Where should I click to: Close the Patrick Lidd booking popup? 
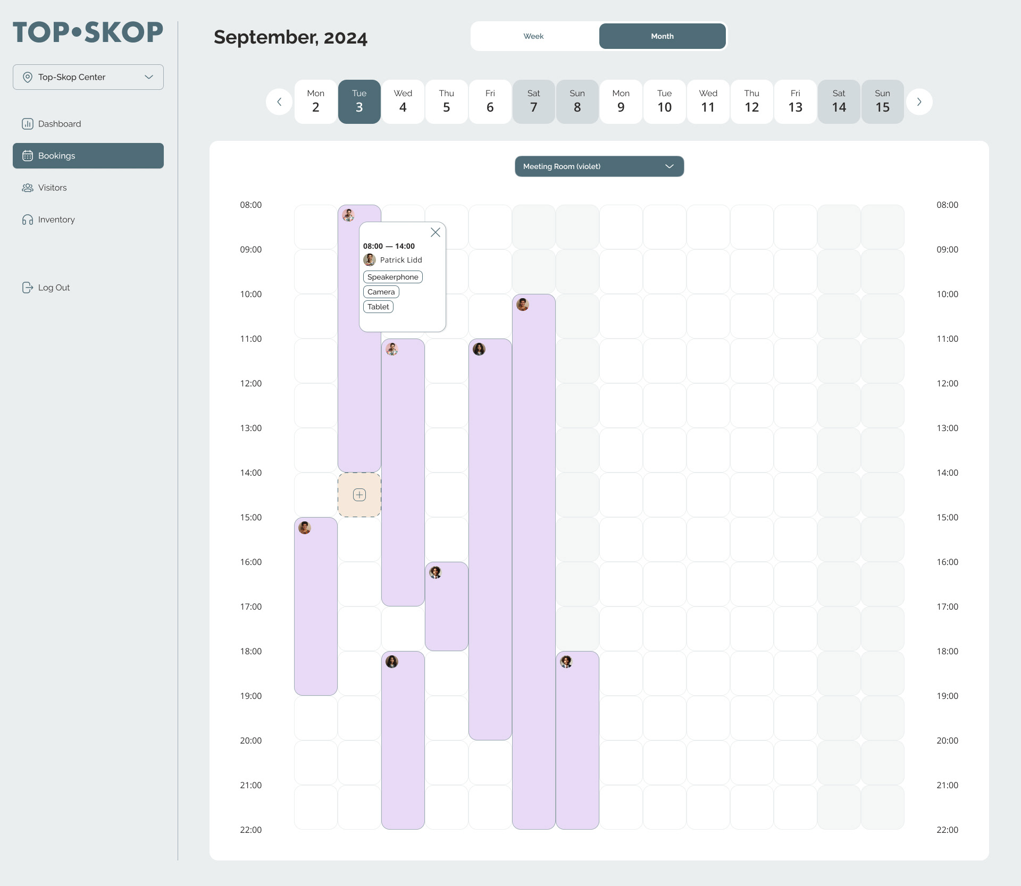coord(435,232)
